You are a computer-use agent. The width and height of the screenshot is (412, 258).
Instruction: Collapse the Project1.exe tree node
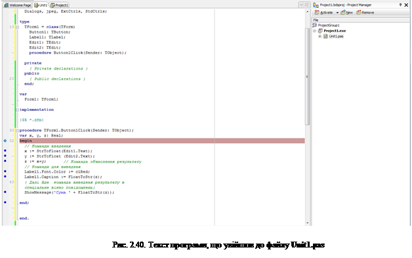[314, 31]
